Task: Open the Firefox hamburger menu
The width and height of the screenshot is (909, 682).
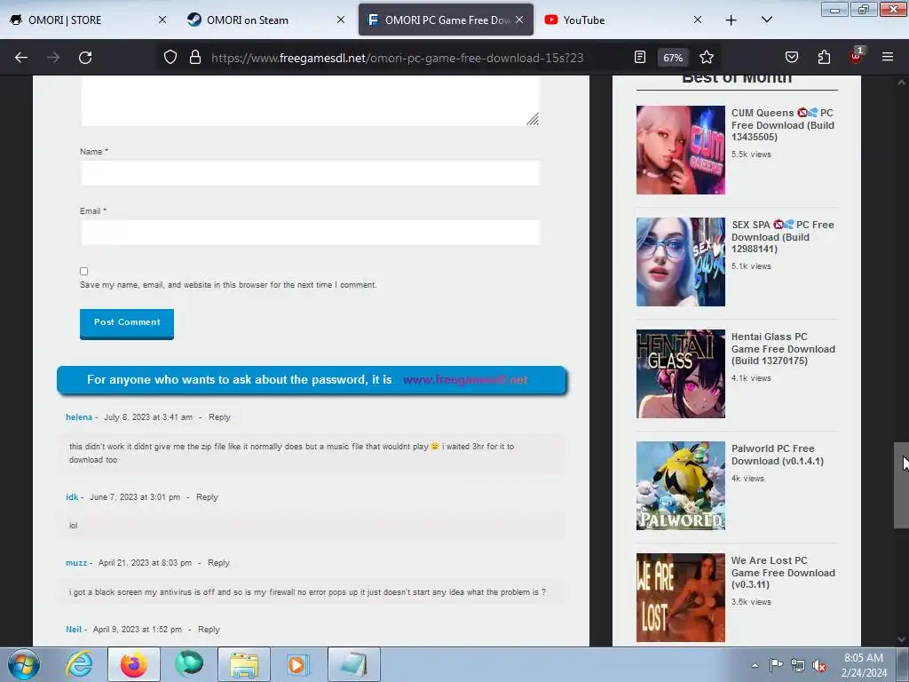Action: coord(888,57)
